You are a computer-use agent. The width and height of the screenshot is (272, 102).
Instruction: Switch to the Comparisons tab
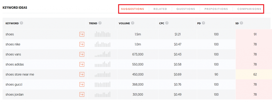click(249, 9)
